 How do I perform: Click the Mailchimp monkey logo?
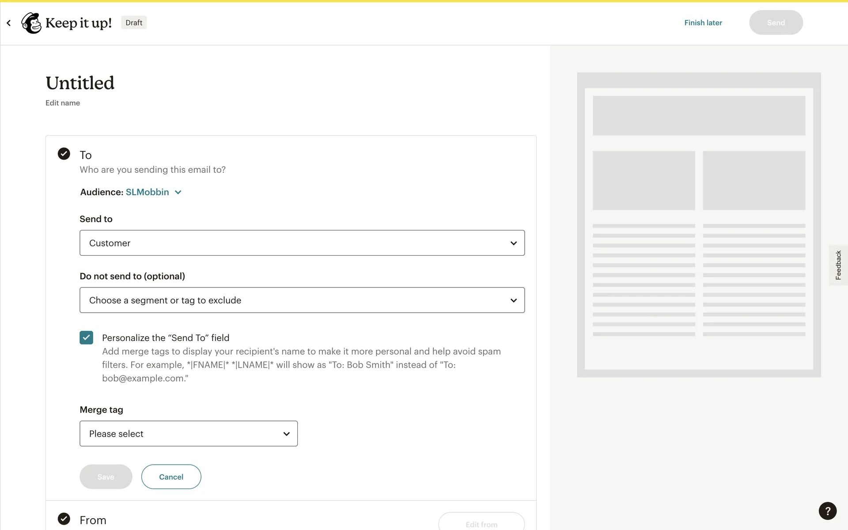(x=31, y=23)
